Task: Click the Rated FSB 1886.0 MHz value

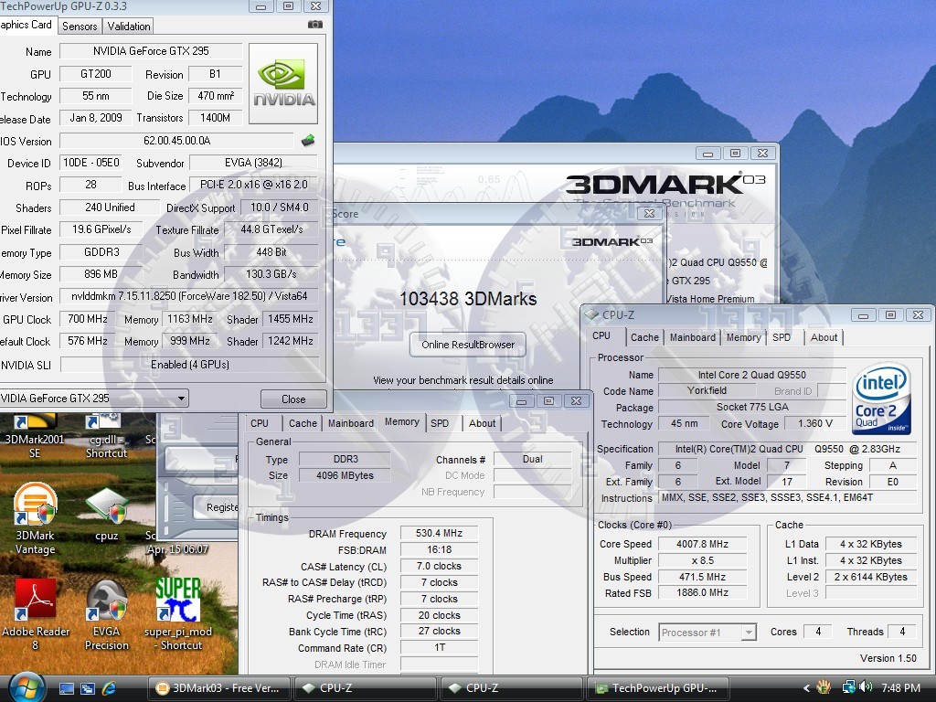Action: coord(702,592)
